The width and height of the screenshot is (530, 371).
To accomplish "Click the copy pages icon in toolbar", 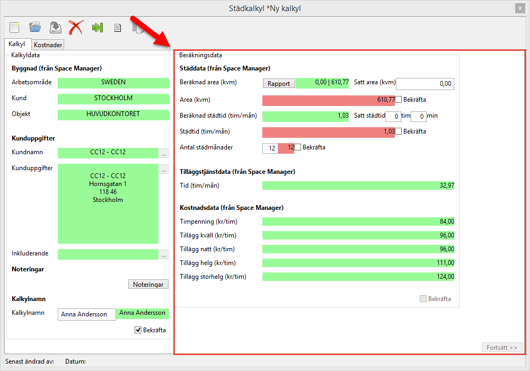I will click(x=138, y=28).
